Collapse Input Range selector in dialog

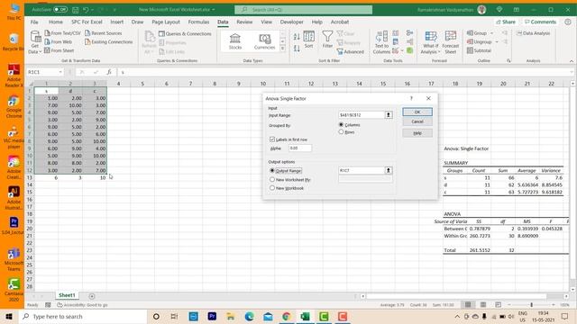click(x=389, y=115)
